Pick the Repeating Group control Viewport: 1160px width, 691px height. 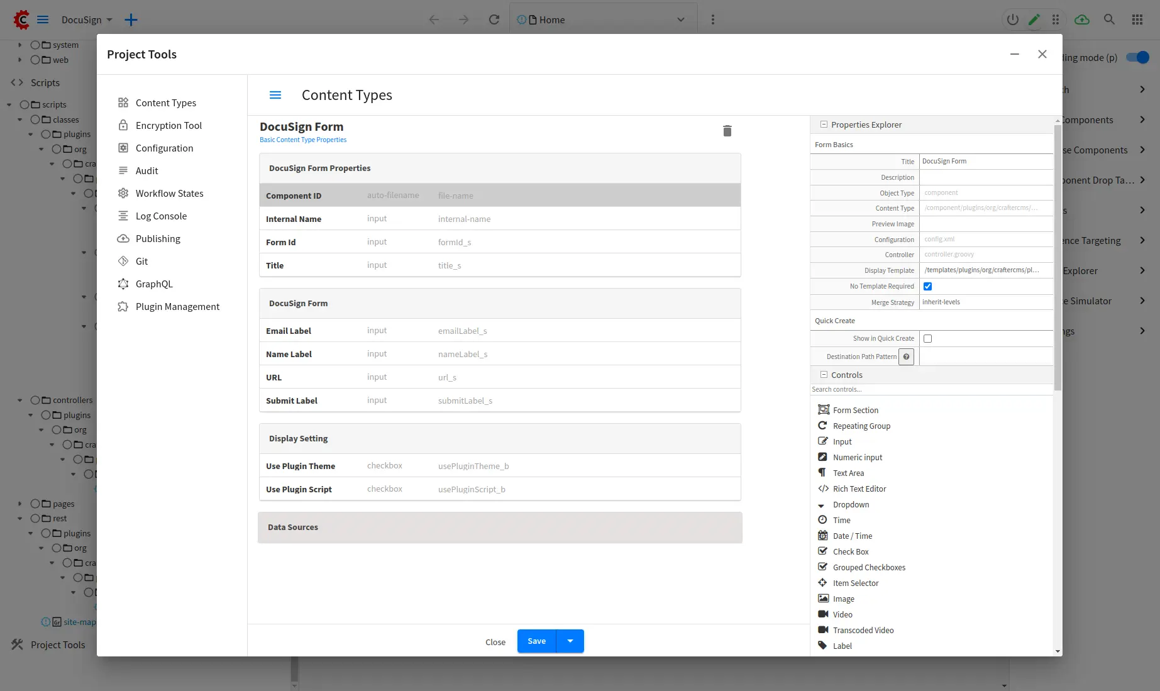861,426
